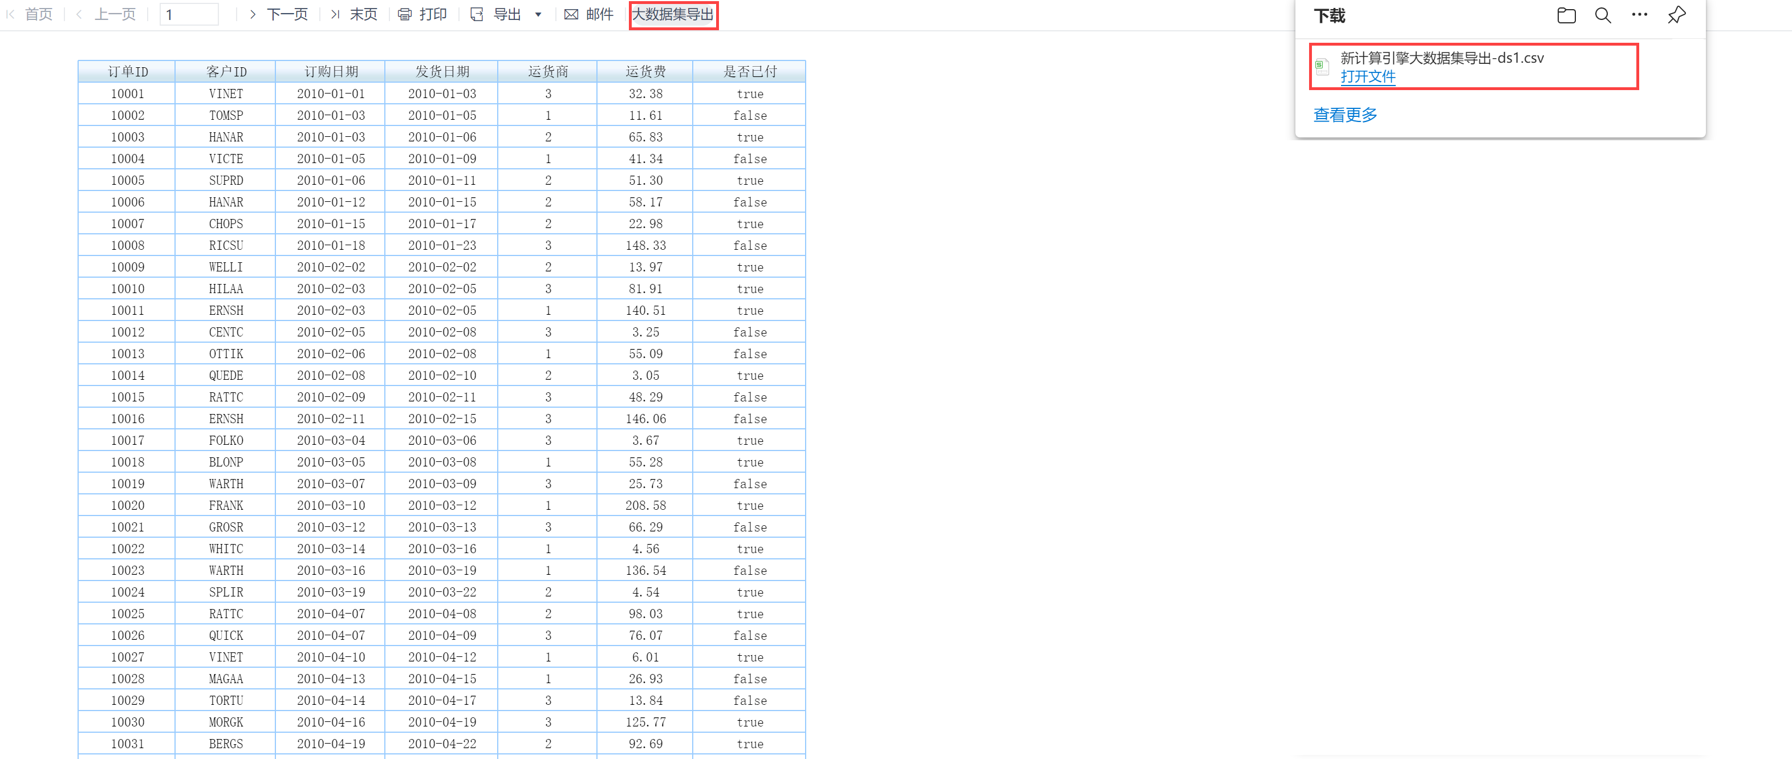Image resolution: width=1792 pixels, height=759 pixels.
Task: Click 打开文件 link
Action: (x=1368, y=77)
